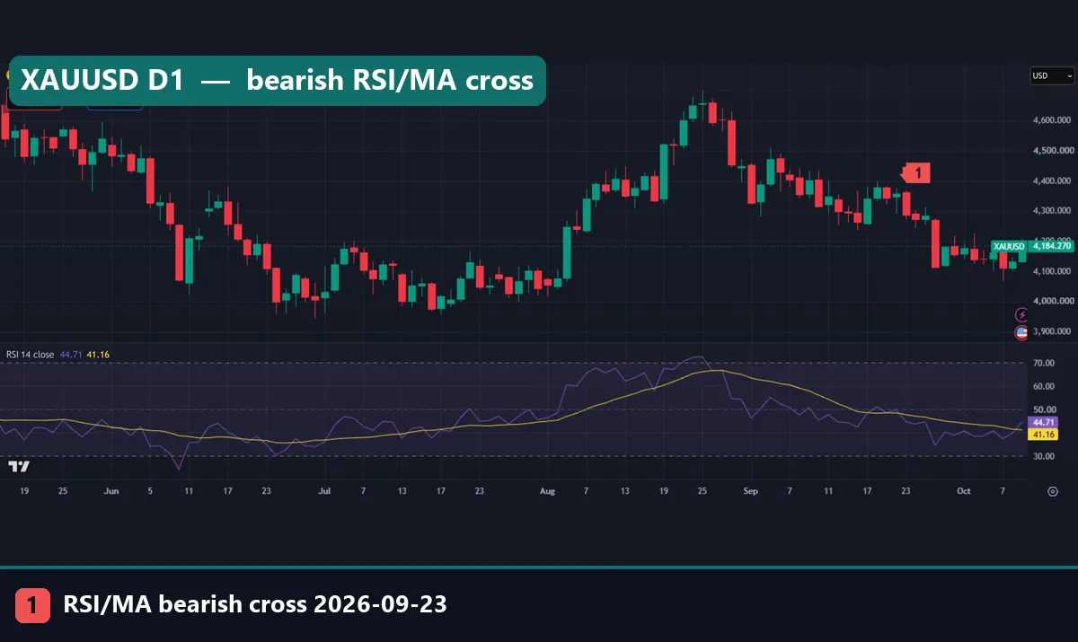Click the Aug label on time axis
Viewport: 1078px width, 642px height.
click(x=548, y=491)
